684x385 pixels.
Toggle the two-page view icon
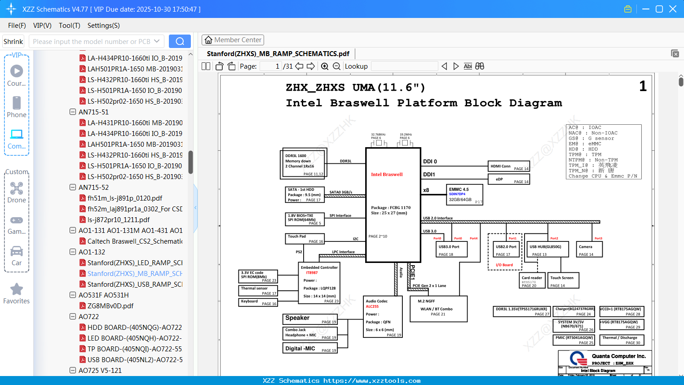206,66
